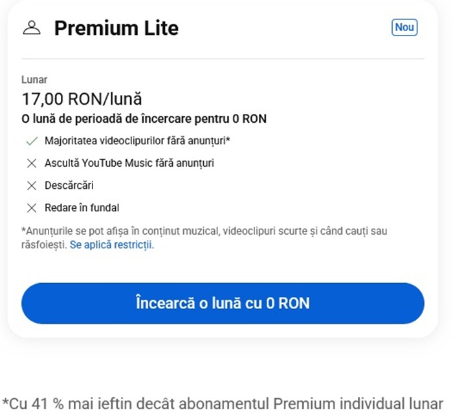453x417 pixels.
Task: Select the '17,00 RON/lună' price text
Action: (82, 100)
